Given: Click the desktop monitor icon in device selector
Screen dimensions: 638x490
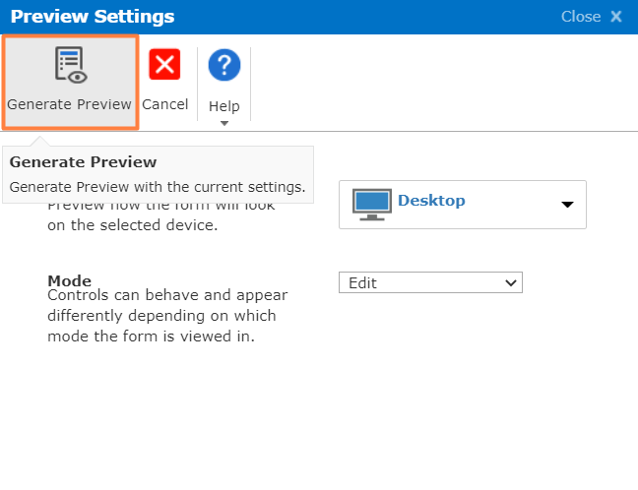Looking at the screenshot, I should coord(372,205).
